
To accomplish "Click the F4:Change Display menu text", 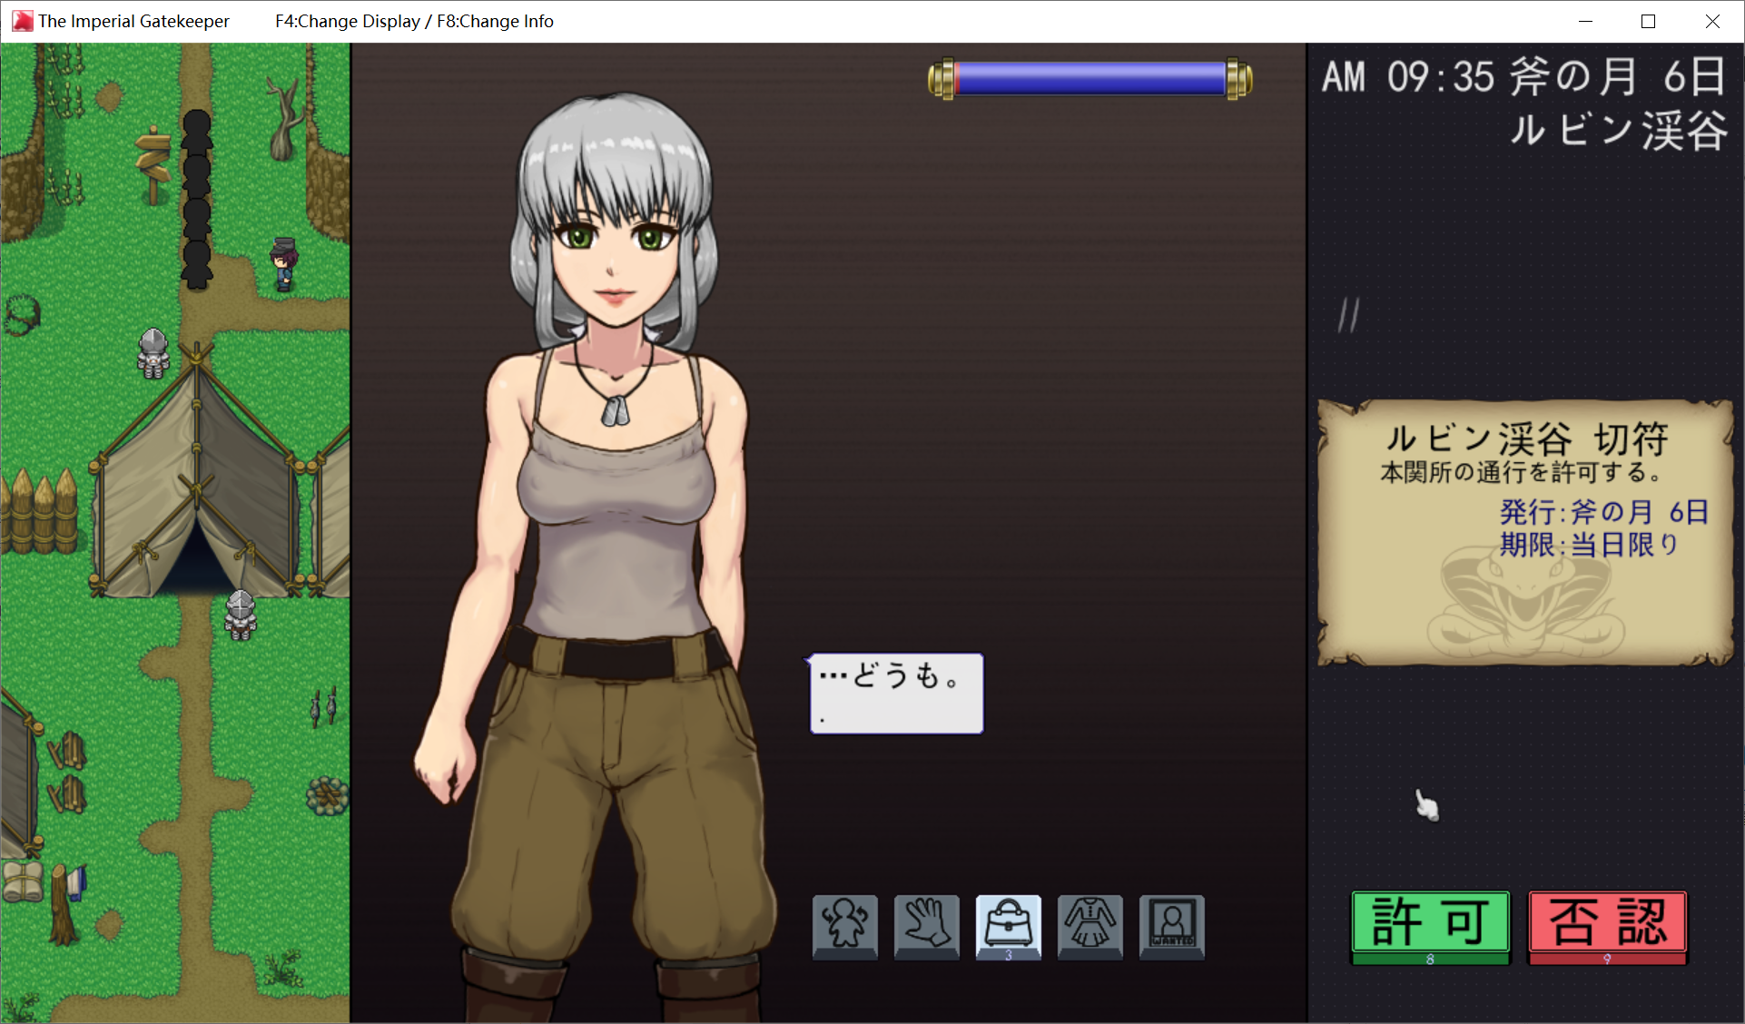I will tap(347, 21).
